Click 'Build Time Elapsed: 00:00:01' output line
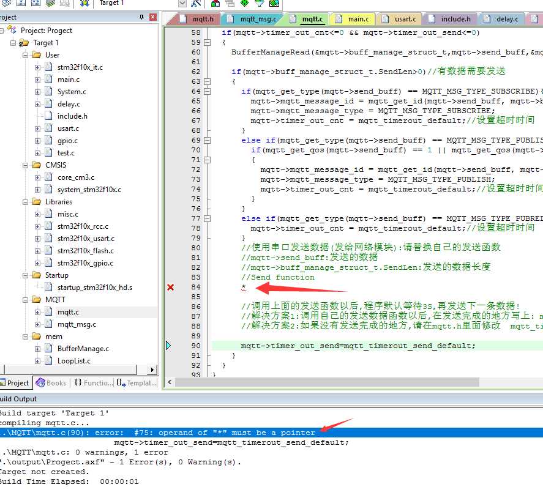 [69, 481]
